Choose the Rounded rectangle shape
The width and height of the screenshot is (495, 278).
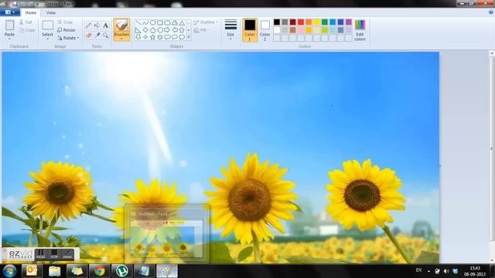[167, 22]
